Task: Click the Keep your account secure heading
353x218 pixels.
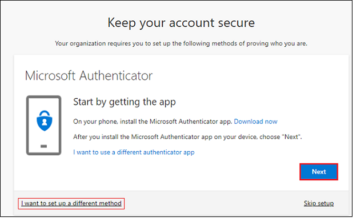Action: tap(181, 23)
